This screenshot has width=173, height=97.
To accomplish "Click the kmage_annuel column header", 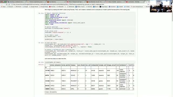I will tap(111, 65).
